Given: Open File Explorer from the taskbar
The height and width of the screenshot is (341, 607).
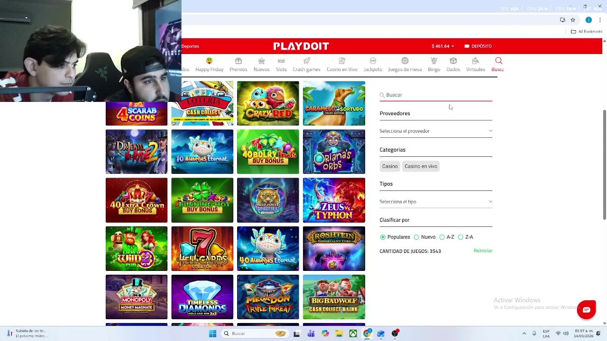Looking at the screenshot, I should point(339,333).
